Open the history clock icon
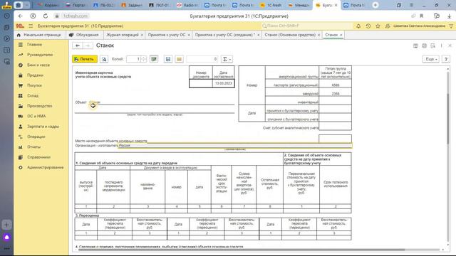 coord(368,26)
